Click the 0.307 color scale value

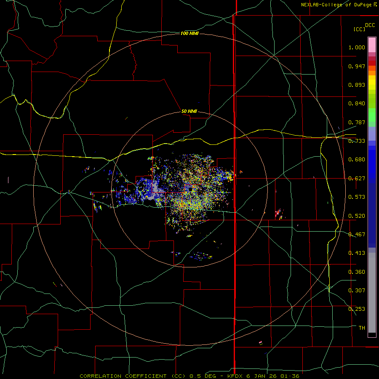tap(357, 291)
